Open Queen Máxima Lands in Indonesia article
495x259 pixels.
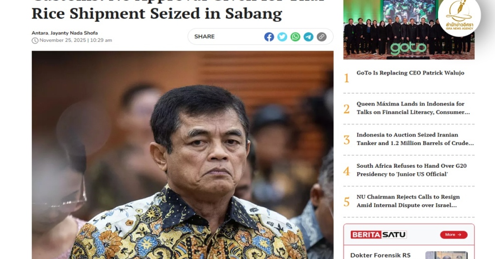(413, 108)
